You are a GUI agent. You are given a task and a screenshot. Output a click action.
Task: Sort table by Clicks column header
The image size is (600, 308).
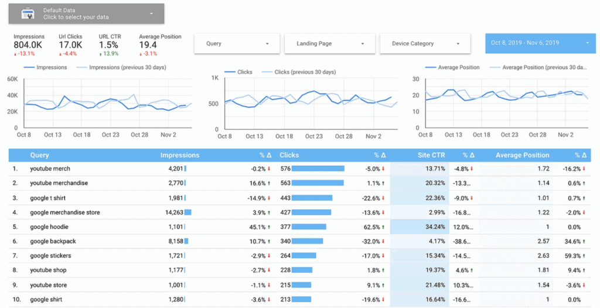[289, 155]
